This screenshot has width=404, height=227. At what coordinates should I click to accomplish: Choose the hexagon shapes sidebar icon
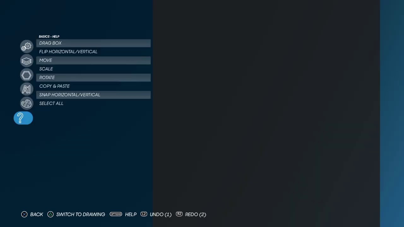tap(27, 75)
